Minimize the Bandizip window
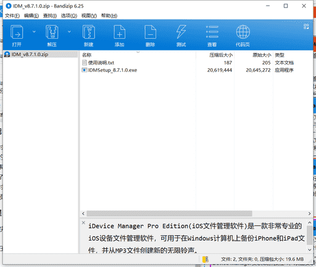Image resolution: width=316 pixels, height=267 pixels. point(268,6)
